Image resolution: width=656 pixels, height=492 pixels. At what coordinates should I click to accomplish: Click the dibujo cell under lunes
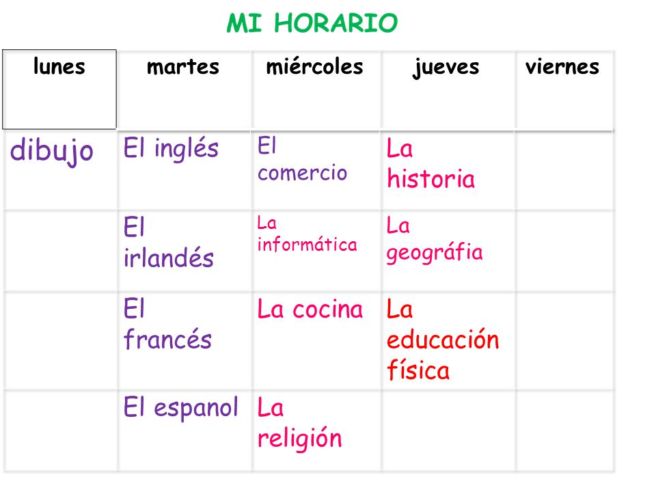click(x=60, y=170)
